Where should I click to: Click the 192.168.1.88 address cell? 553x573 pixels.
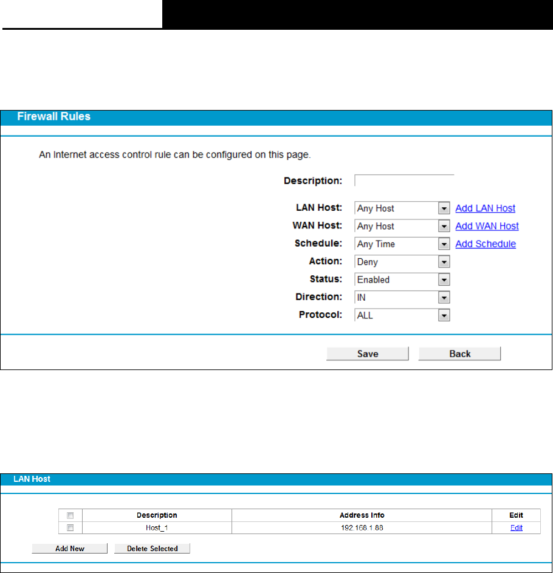362,527
